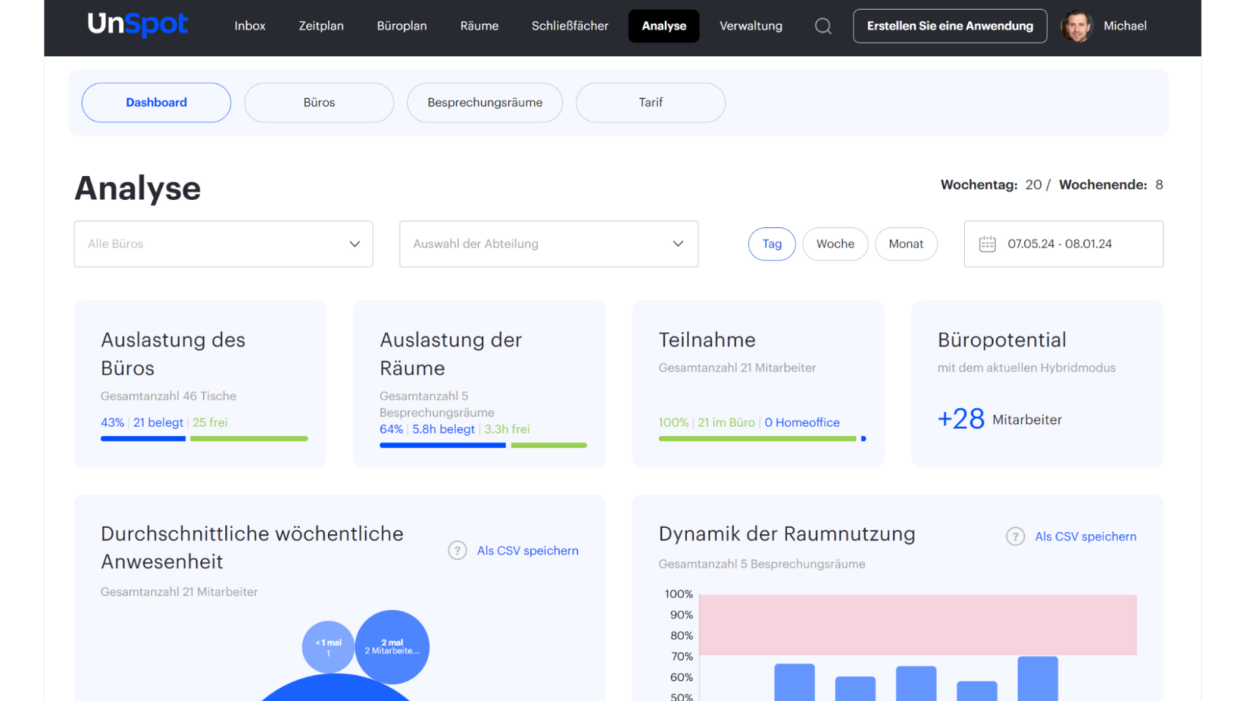Open the search magnifier icon
The width and height of the screenshot is (1246, 701).
pos(823,26)
